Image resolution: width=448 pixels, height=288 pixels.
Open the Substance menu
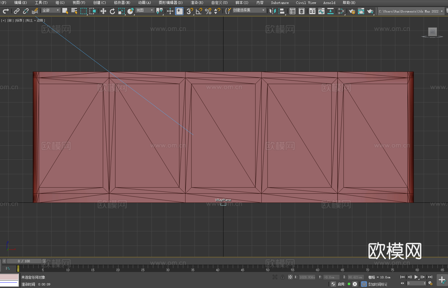280,3
